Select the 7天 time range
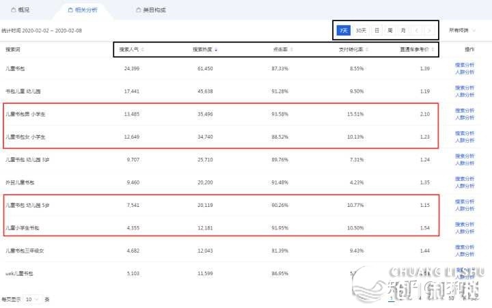492x308 pixels. point(344,31)
